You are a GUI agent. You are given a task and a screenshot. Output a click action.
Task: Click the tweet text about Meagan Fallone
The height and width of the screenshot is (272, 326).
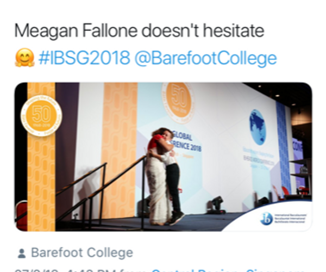(x=139, y=30)
